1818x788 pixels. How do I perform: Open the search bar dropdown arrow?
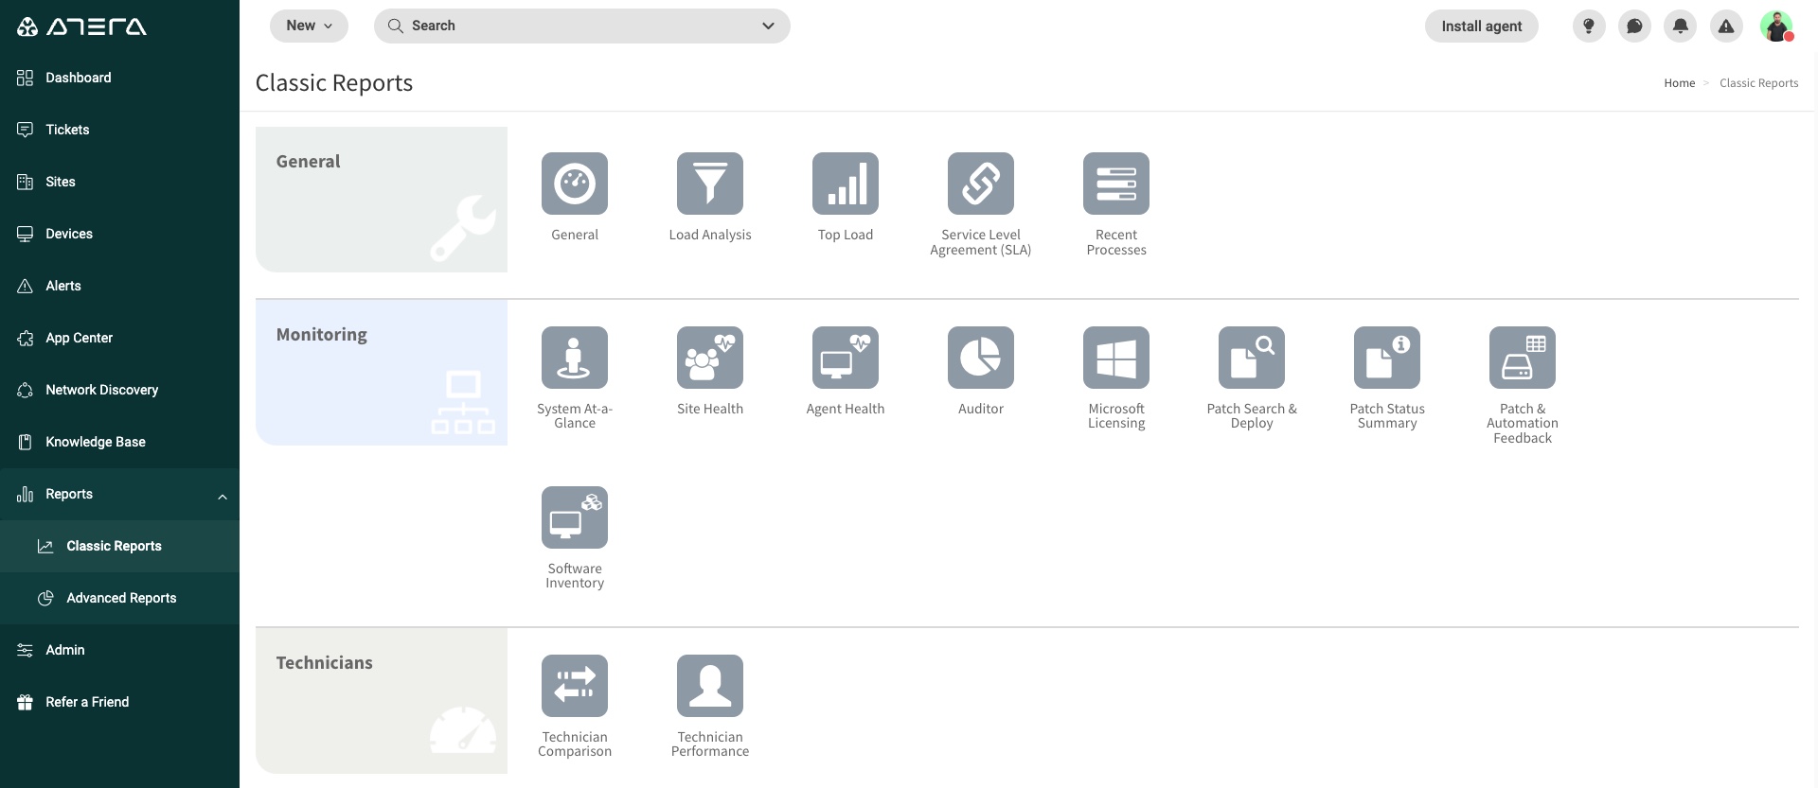coord(768,26)
